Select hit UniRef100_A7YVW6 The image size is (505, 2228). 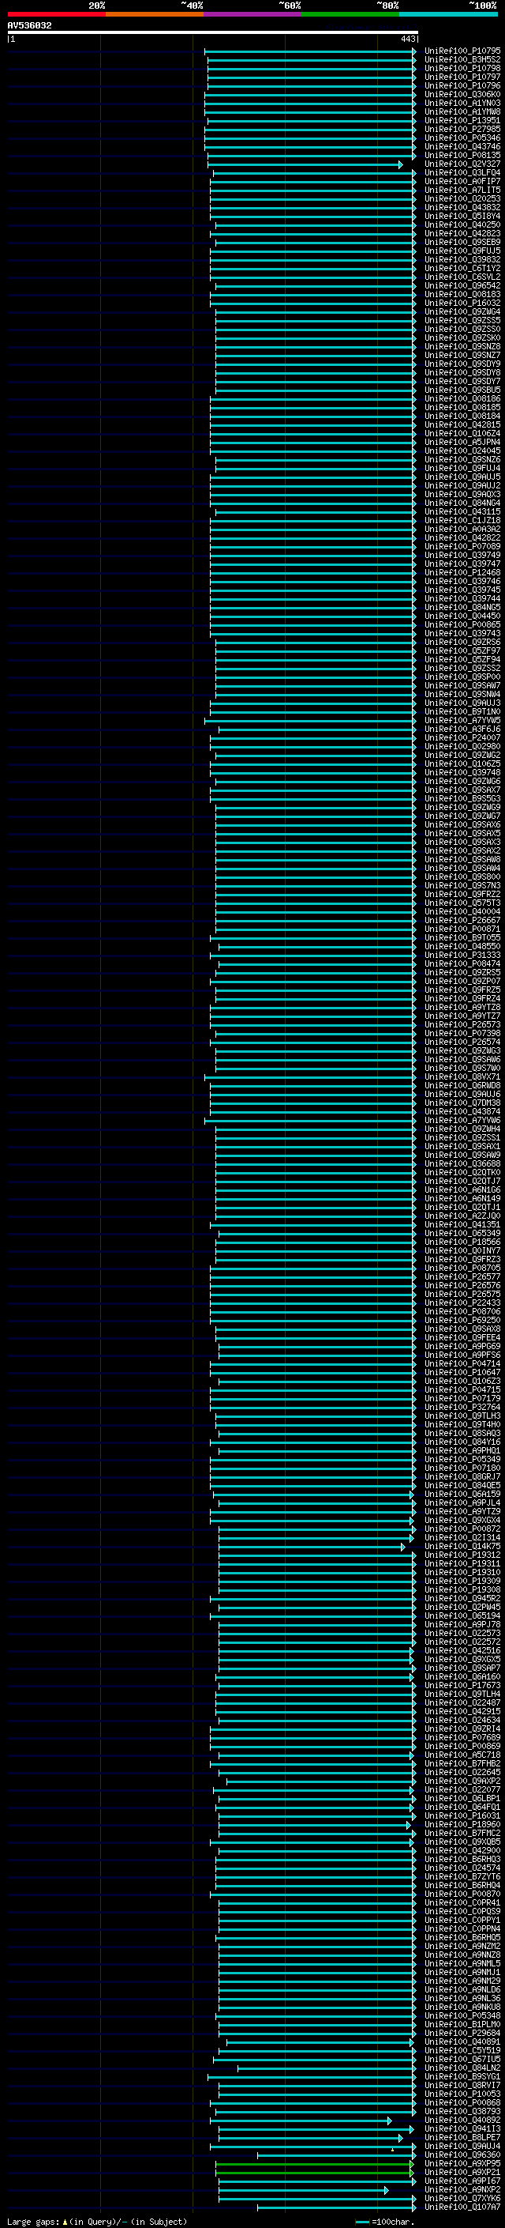point(462,1120)
